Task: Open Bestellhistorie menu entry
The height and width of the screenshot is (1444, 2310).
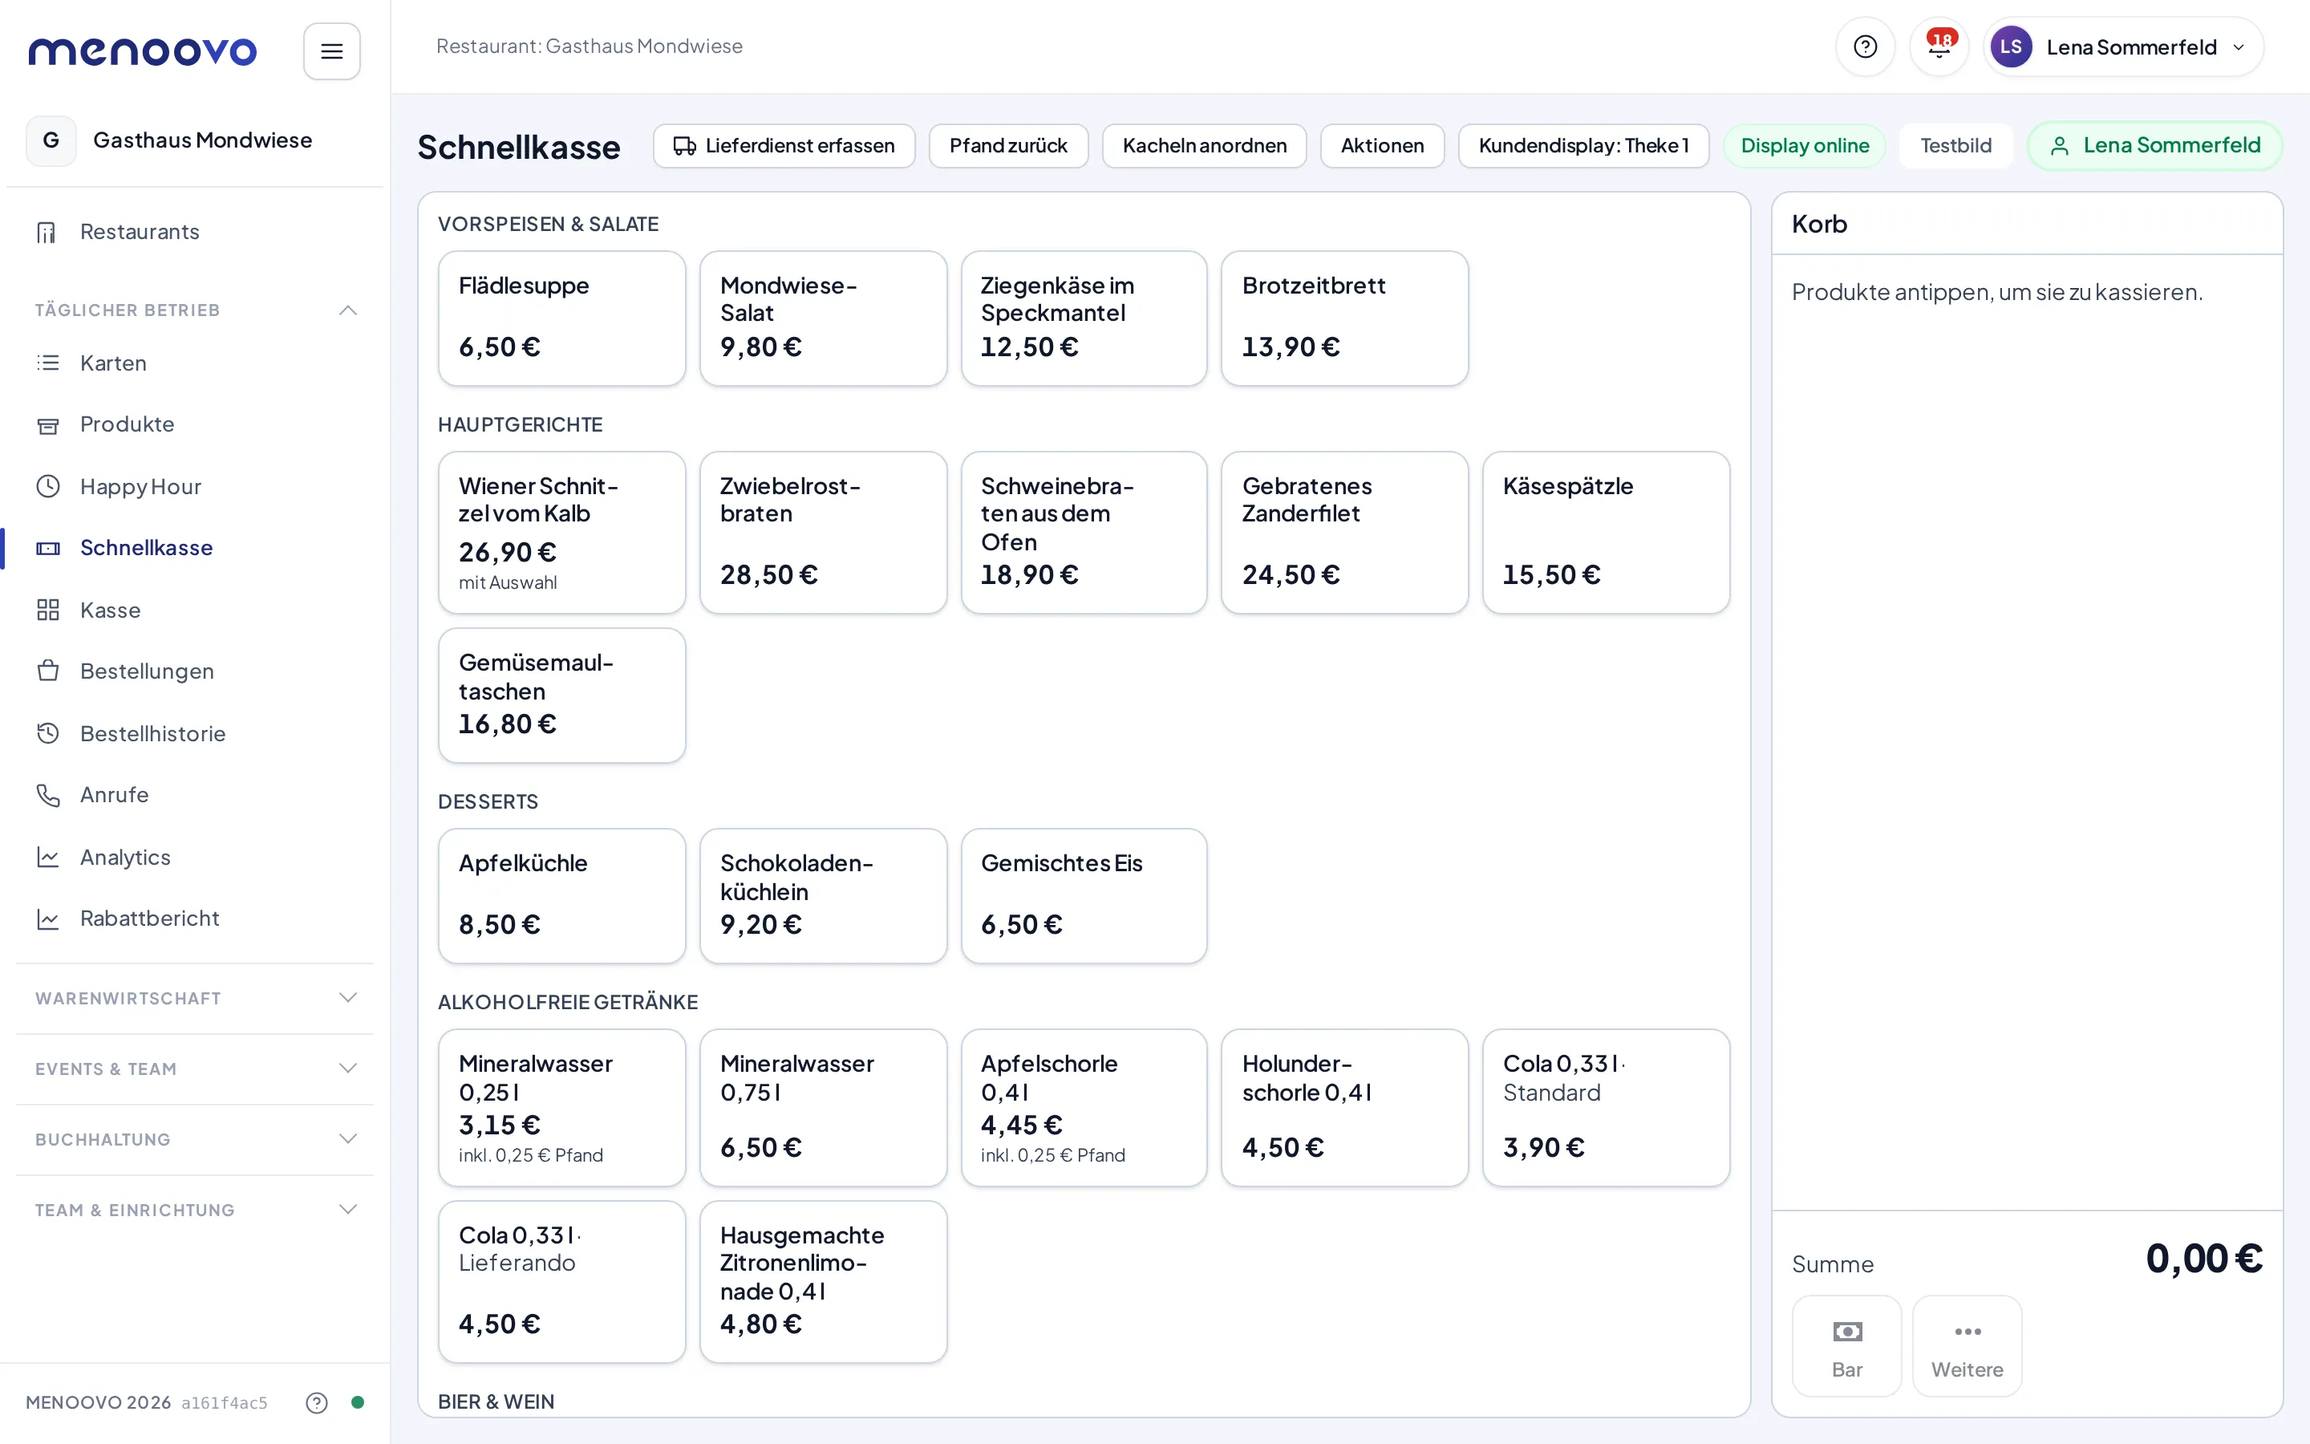Action: tap(195, 733)
